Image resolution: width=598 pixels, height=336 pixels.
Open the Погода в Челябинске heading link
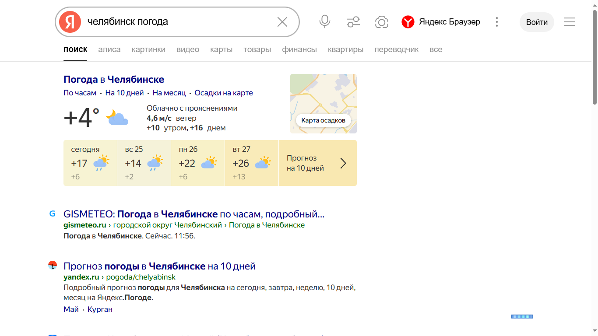[114, 79]
